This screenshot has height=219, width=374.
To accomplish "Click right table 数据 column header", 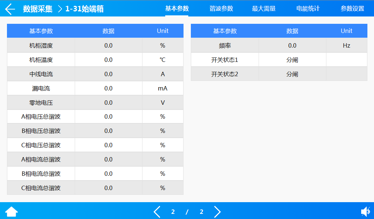I will tap(292, 31).
